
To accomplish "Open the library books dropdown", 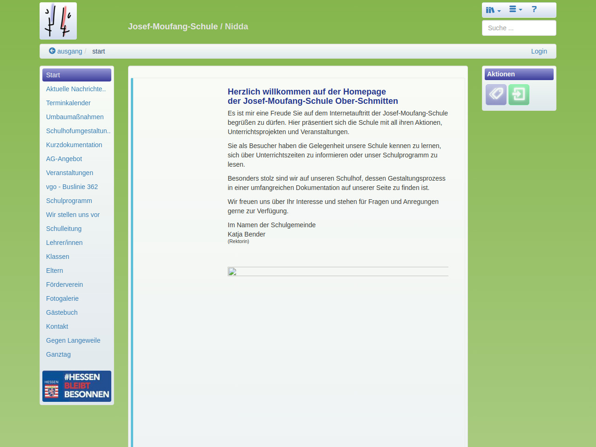I will click(493, 10).
